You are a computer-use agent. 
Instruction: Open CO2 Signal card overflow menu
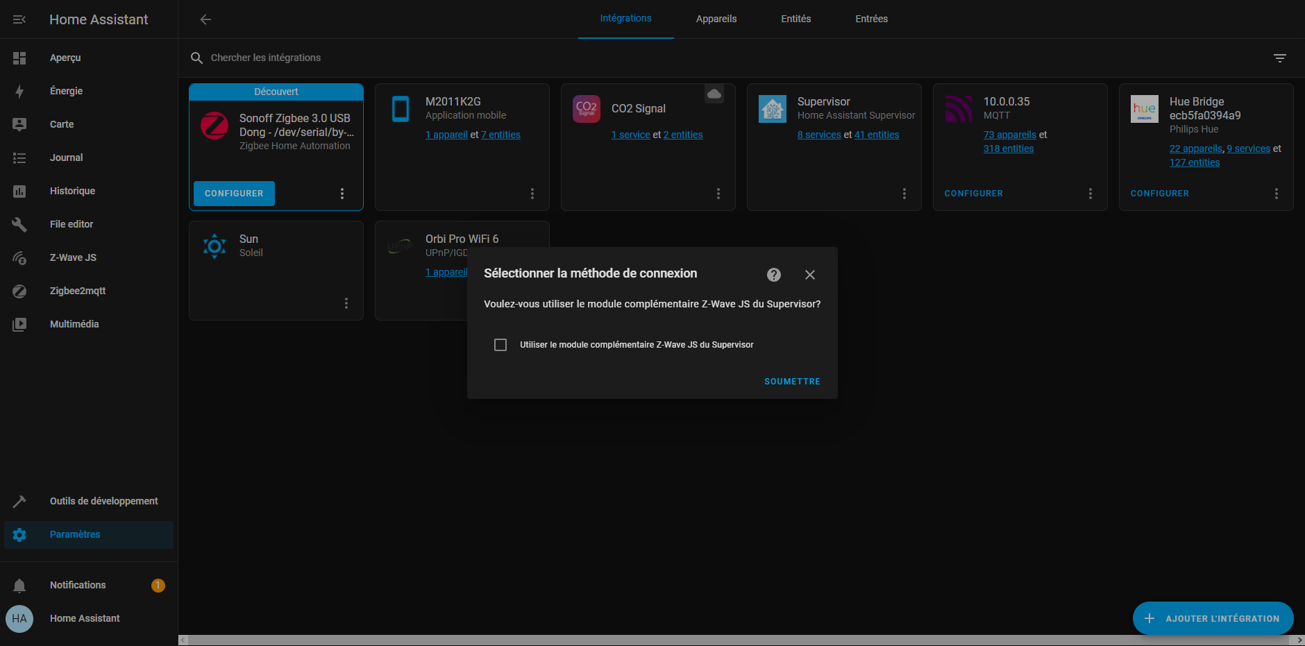718,194
